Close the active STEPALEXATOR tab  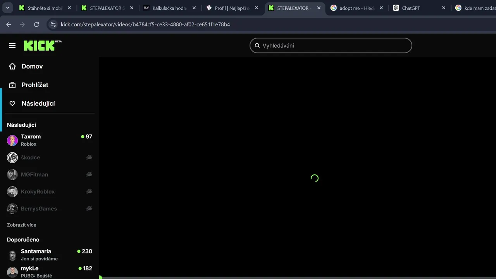[319, 8]
